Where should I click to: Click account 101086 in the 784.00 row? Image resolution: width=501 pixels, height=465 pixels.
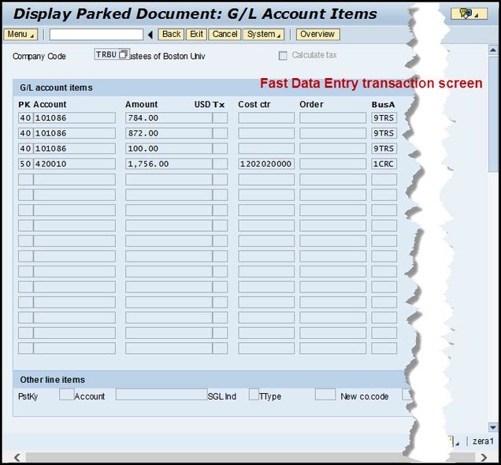click(75, 118)
